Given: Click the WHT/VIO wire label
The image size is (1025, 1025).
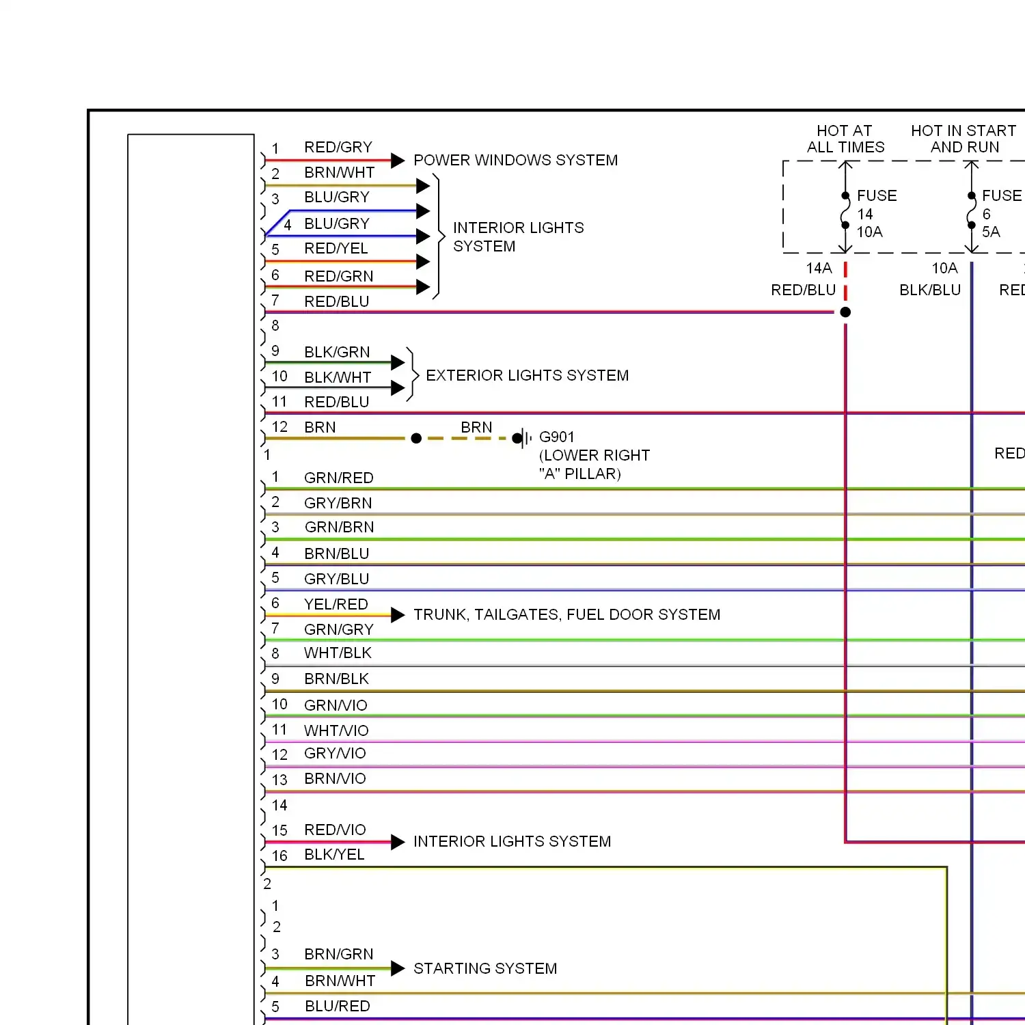Looking at the screenshot, I should (336, 731).
